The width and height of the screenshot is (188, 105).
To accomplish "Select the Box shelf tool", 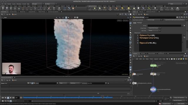I will (3, 8).
